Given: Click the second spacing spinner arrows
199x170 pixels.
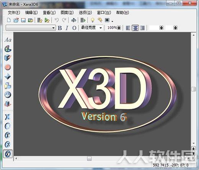Looking at the screenshot, I should 176,28.
